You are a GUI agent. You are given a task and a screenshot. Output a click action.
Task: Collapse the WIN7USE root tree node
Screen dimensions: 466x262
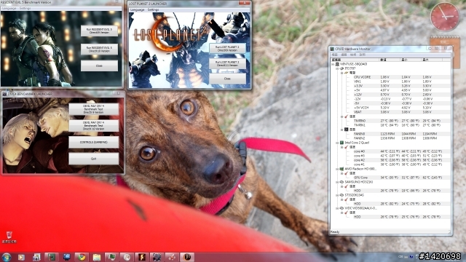click(333, 64)
